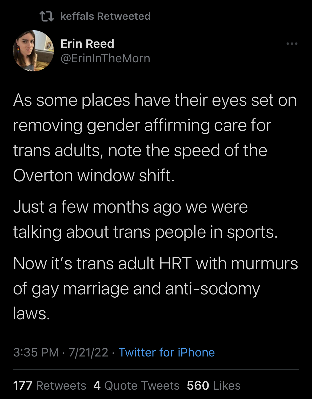
Task: Tap the line starting "trans adults, note the speed"
Action: coord(140,150)
